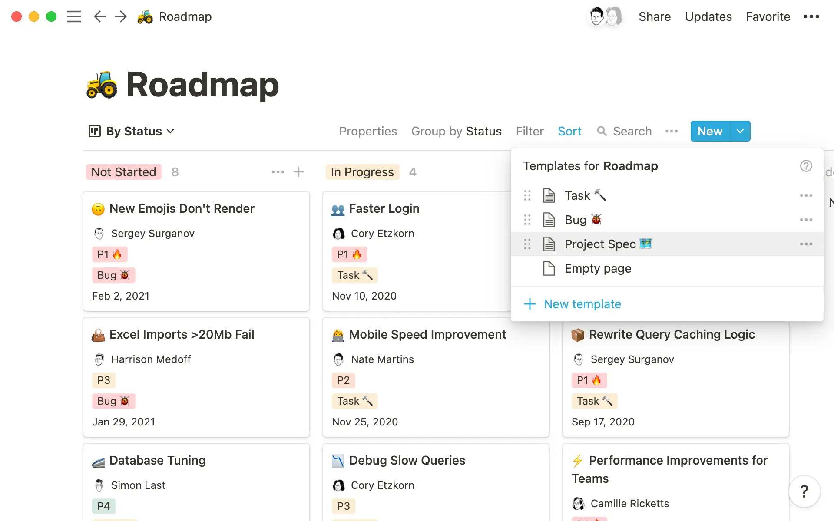Click the tractor emoji page icon
The height and width of the screenshot is (521, 834).
[x=145, y=16]
